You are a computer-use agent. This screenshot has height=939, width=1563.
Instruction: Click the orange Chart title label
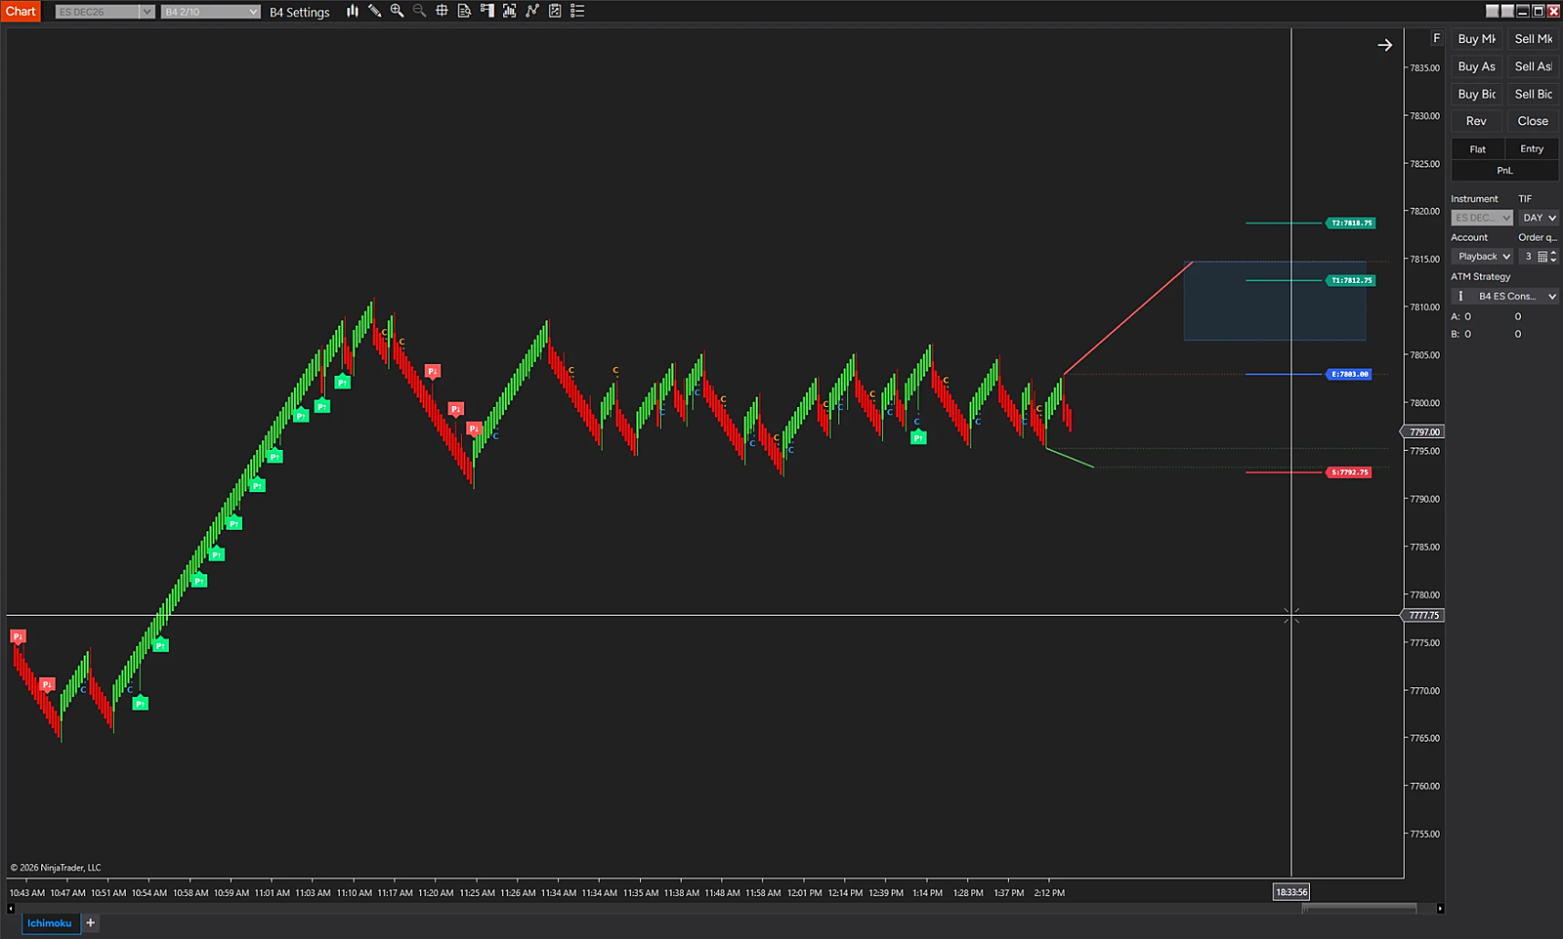[21, 11]
